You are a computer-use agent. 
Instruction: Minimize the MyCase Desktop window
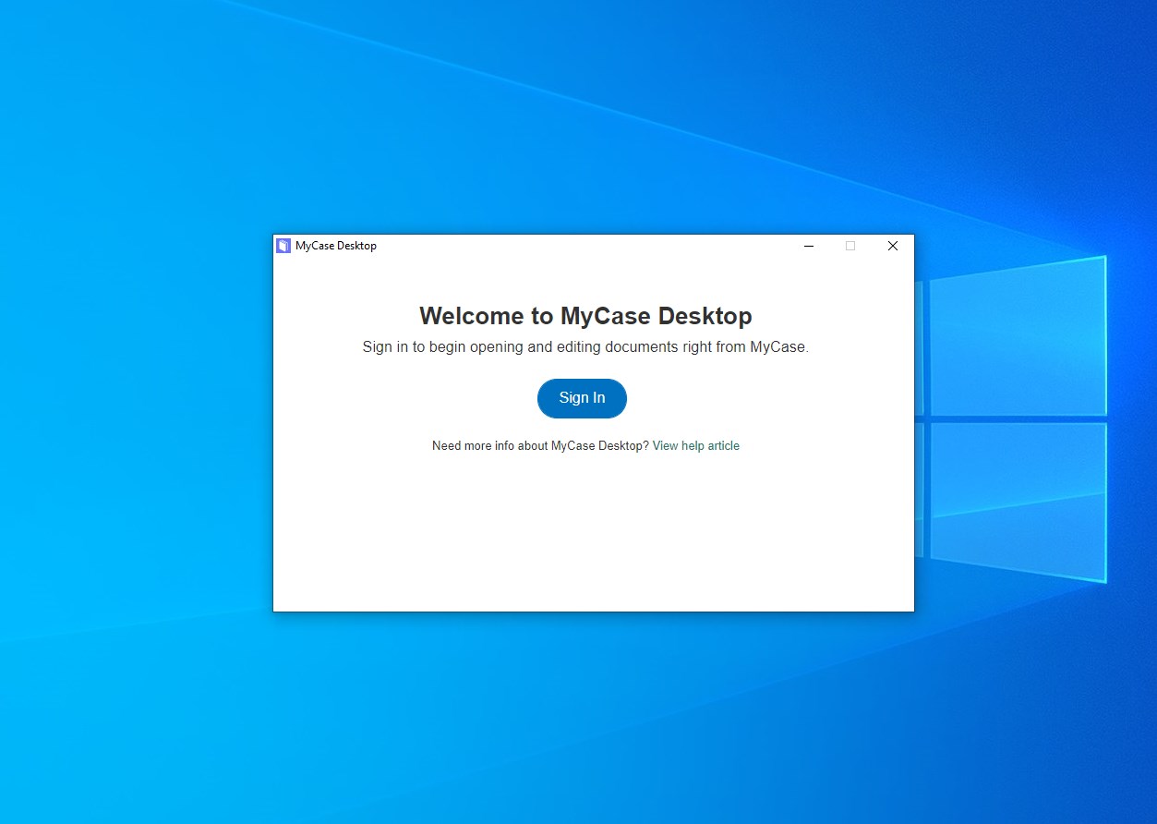[x=808, y=246]
